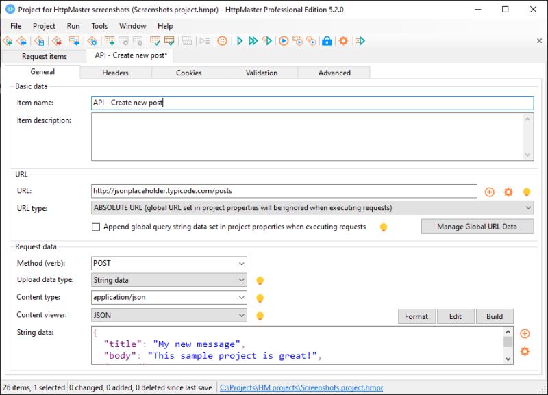Image resolution: width=548 pixels, height=395 pixels.
Task: Open the Help menu
Action: pyautogui.click(x=165, y=26)
